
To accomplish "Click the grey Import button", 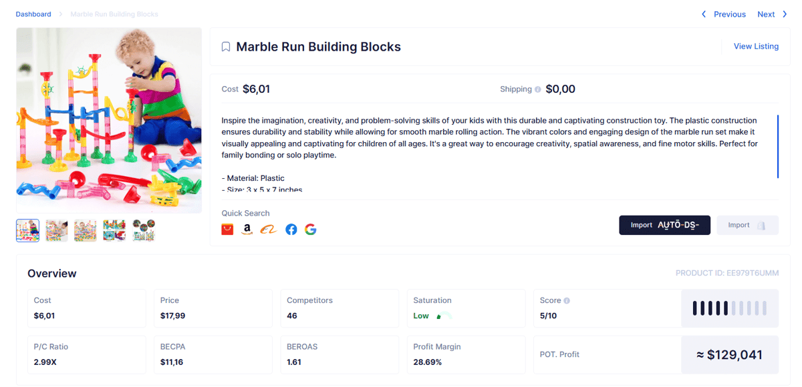I will point(747,226).
